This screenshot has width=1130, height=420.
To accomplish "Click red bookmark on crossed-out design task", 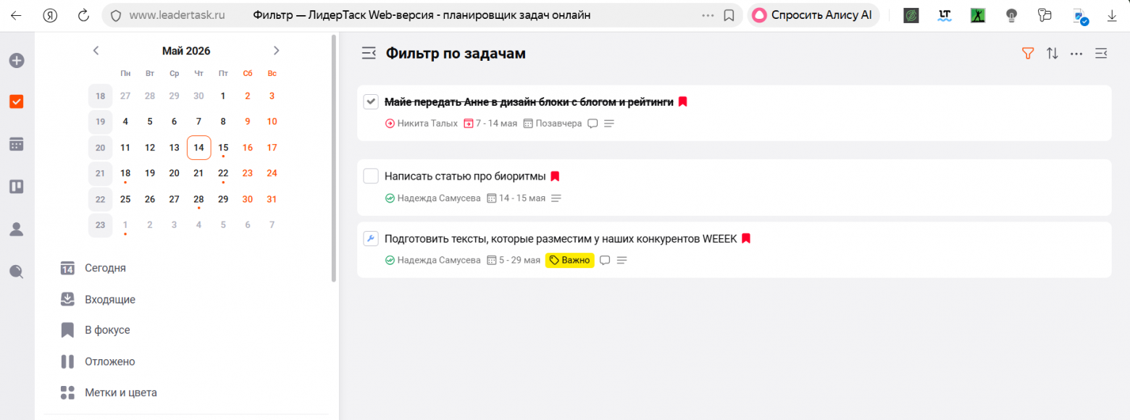I will [x=682, y=102].
